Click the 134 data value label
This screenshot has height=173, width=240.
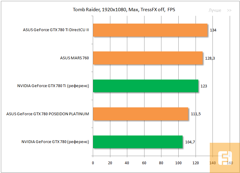213,30
